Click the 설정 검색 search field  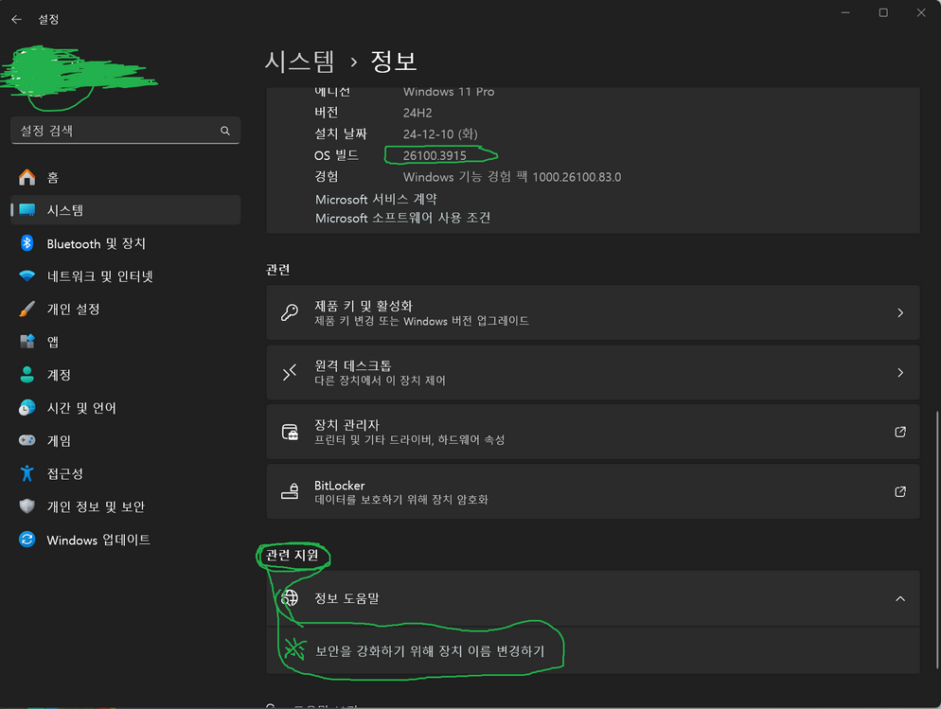click(114, 131)
